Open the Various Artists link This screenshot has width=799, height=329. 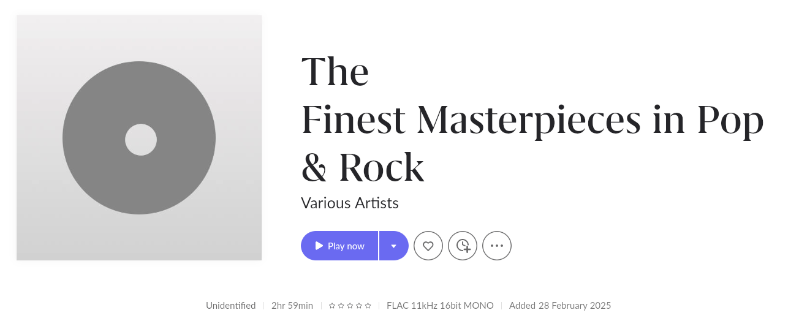pyautogui.click(x=350, y=203)
